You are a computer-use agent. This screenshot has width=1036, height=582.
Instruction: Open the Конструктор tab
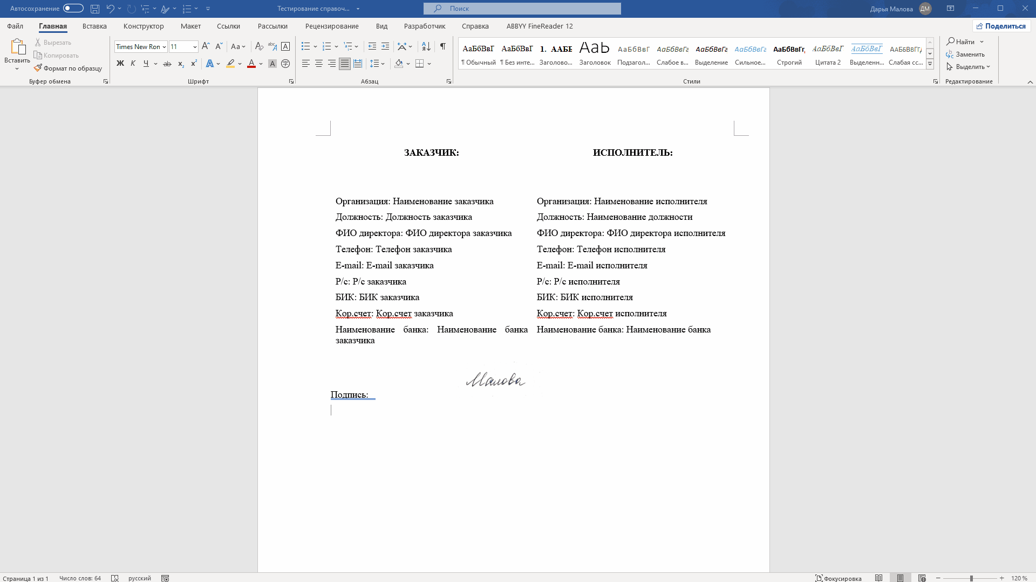pyautogui.click(x=144, y=26)
